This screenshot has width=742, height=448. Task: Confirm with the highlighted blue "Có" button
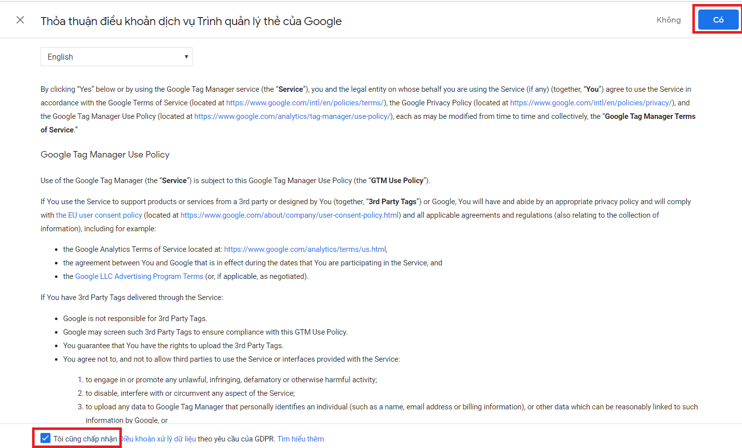pos(717,20)
